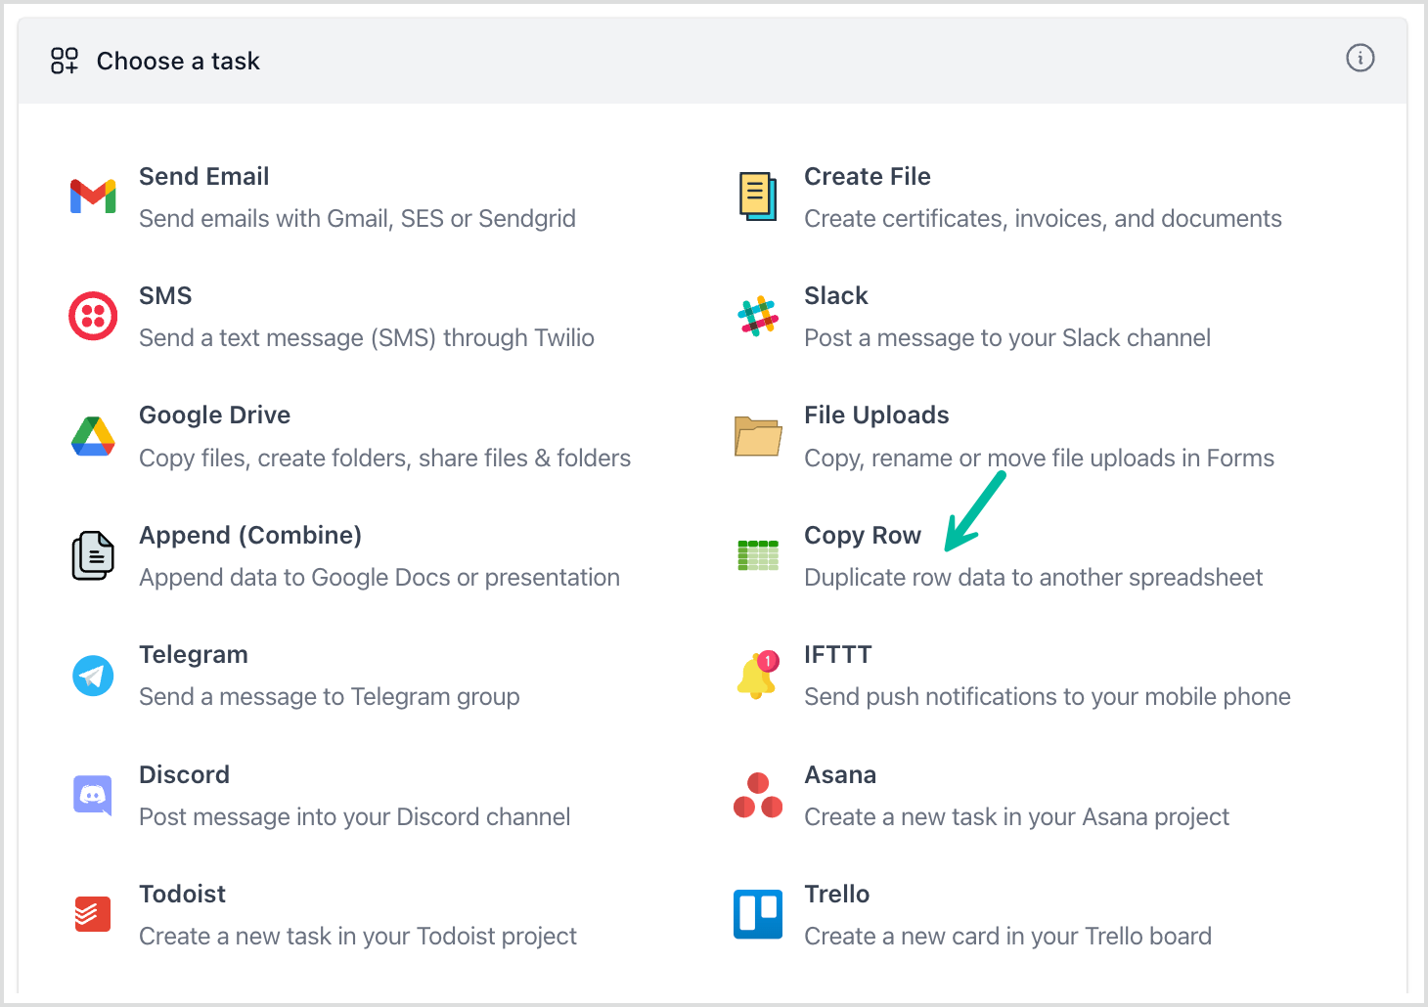The width and height of the screenshot is (1428, 1007).
Task: Click 'Duplicate row data to another spreadsheet'
Action: click(1033, 577)
